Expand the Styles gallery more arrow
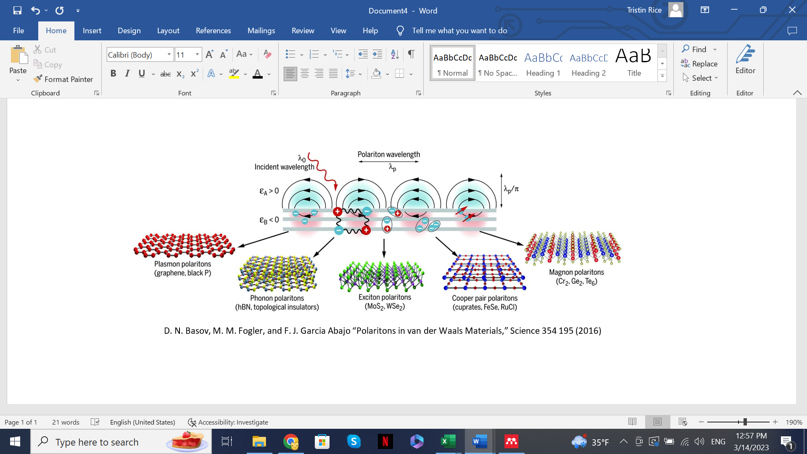Viewport: 807px width, 454px height. coord(662,76)
